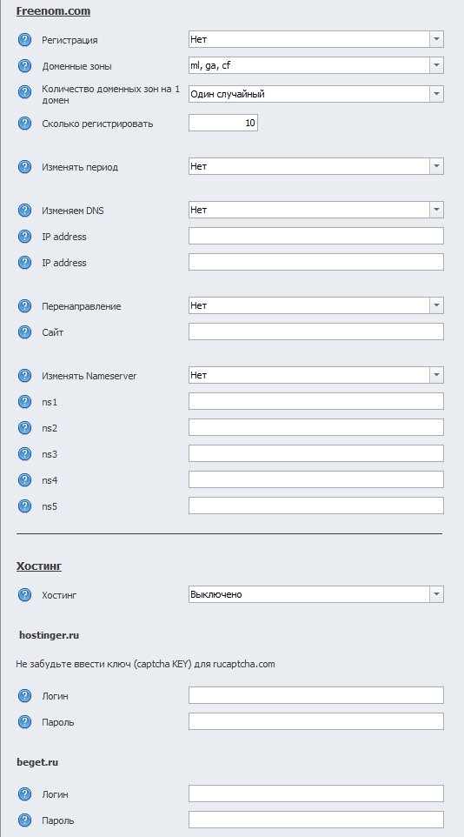The height and width of the screenshot is (837, 464).
Task: Click the Сколько регистрировать number field
Action: click(223, 123)
